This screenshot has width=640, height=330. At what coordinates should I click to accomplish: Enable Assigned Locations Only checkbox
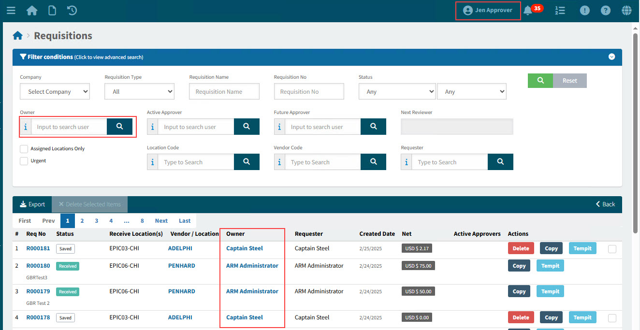pyautogui.click(x=24, y=149)
